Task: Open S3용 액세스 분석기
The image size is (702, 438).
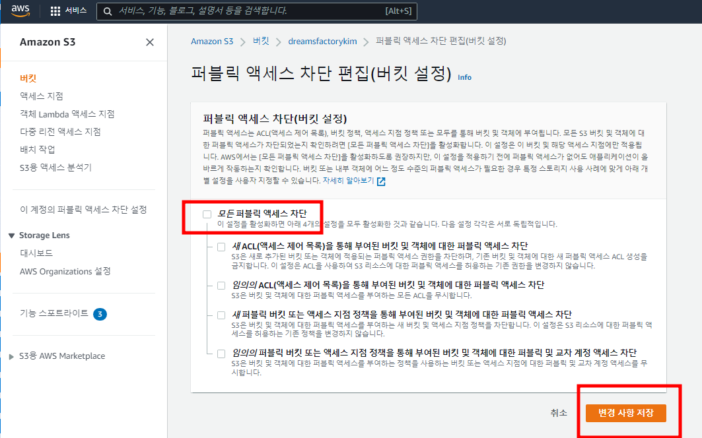Action: [x=55, y=168]
